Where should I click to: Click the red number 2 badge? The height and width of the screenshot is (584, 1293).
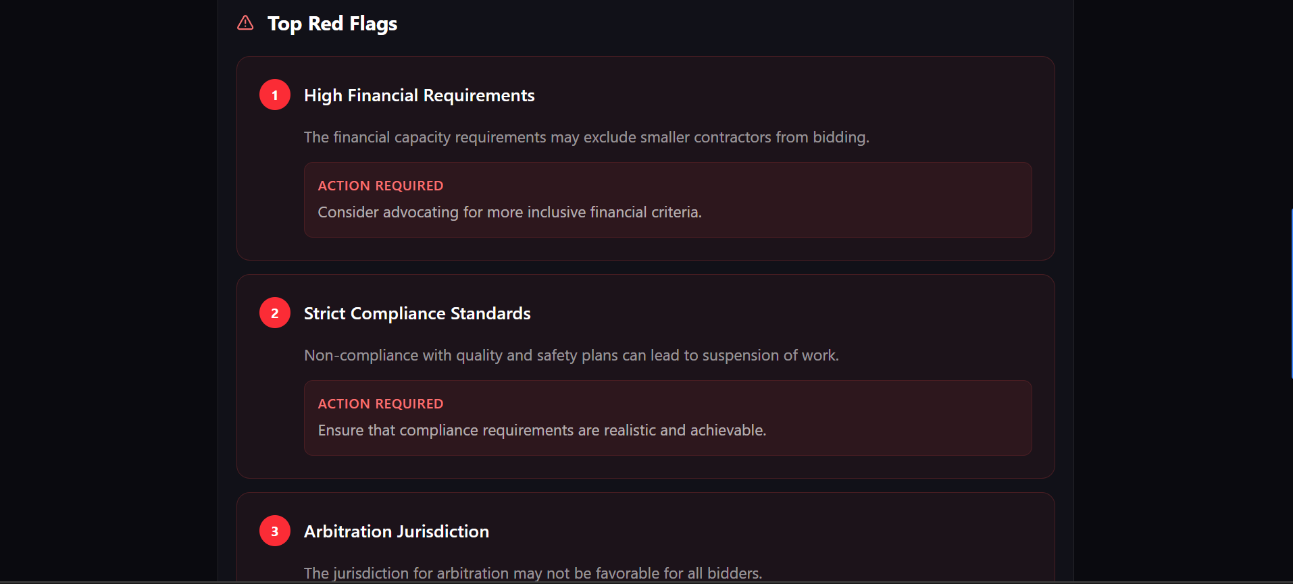click(275, 313)
